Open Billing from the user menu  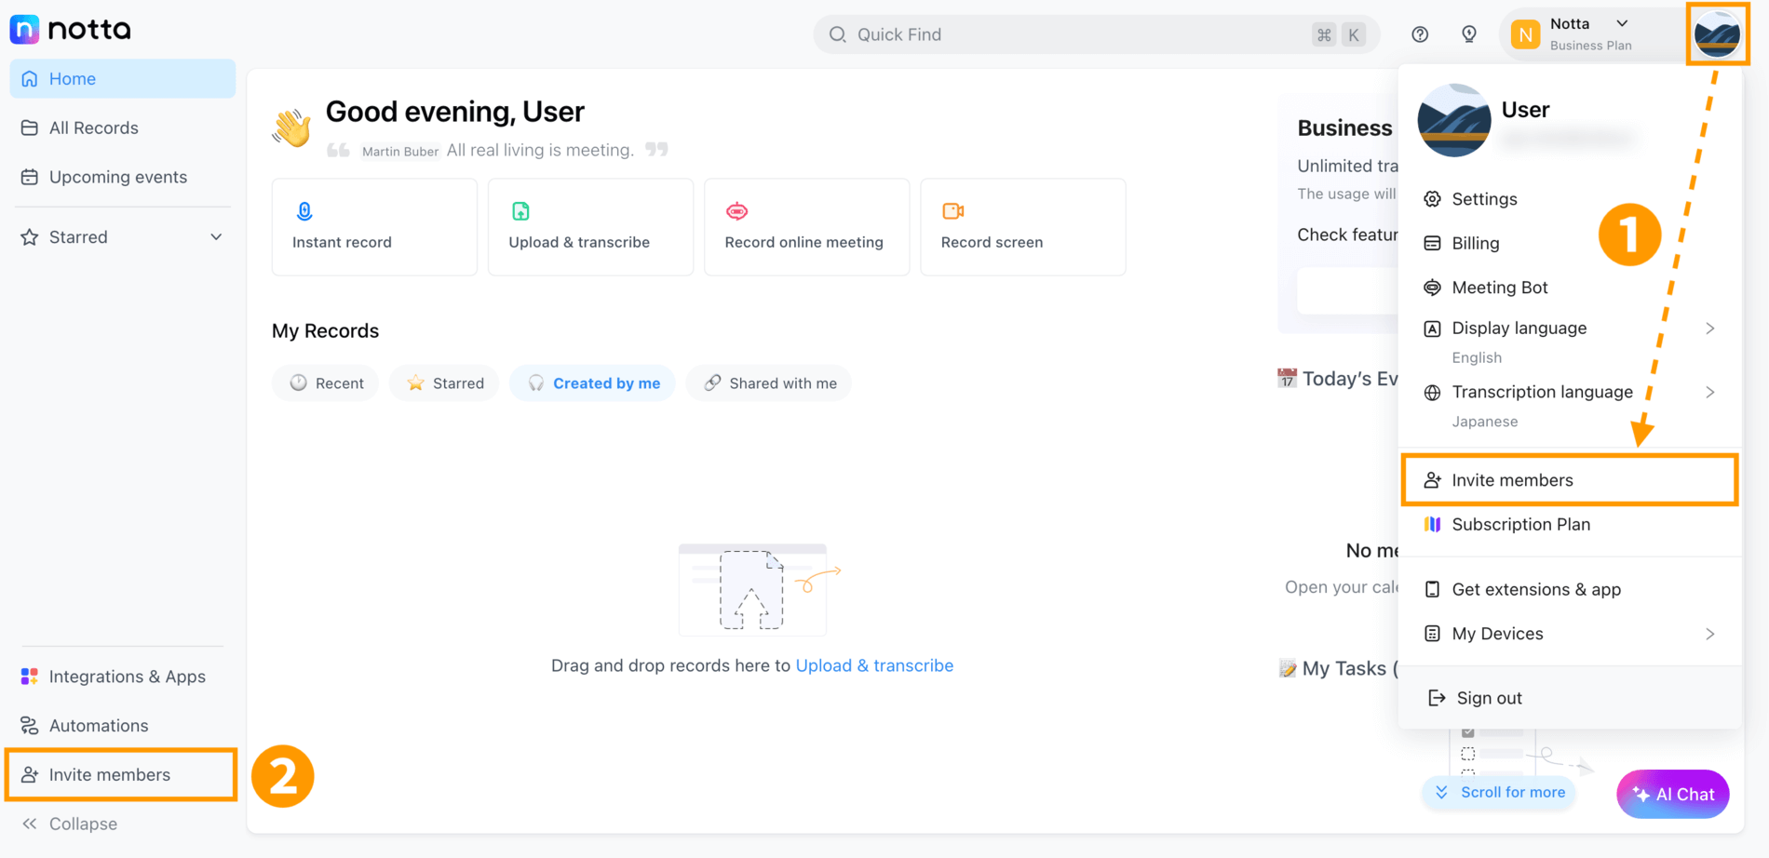1570,243
